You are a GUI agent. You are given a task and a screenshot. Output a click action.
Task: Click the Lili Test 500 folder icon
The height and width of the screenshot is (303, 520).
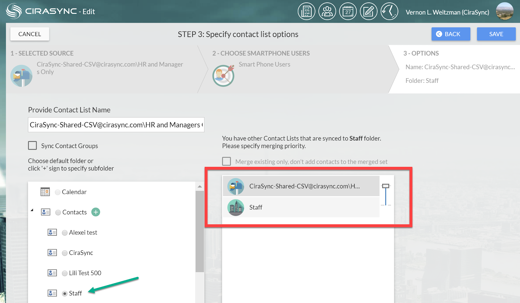[x=52, y=273]
